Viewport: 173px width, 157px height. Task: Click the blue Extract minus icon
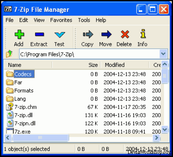(x=39, y=34)
